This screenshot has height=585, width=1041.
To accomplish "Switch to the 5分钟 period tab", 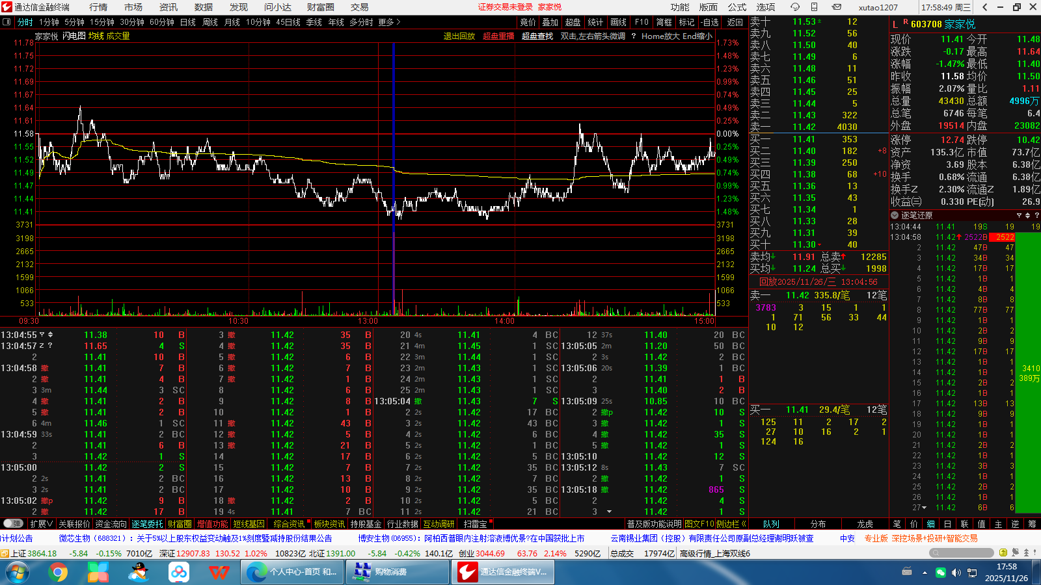I will [x=75, y=22].
